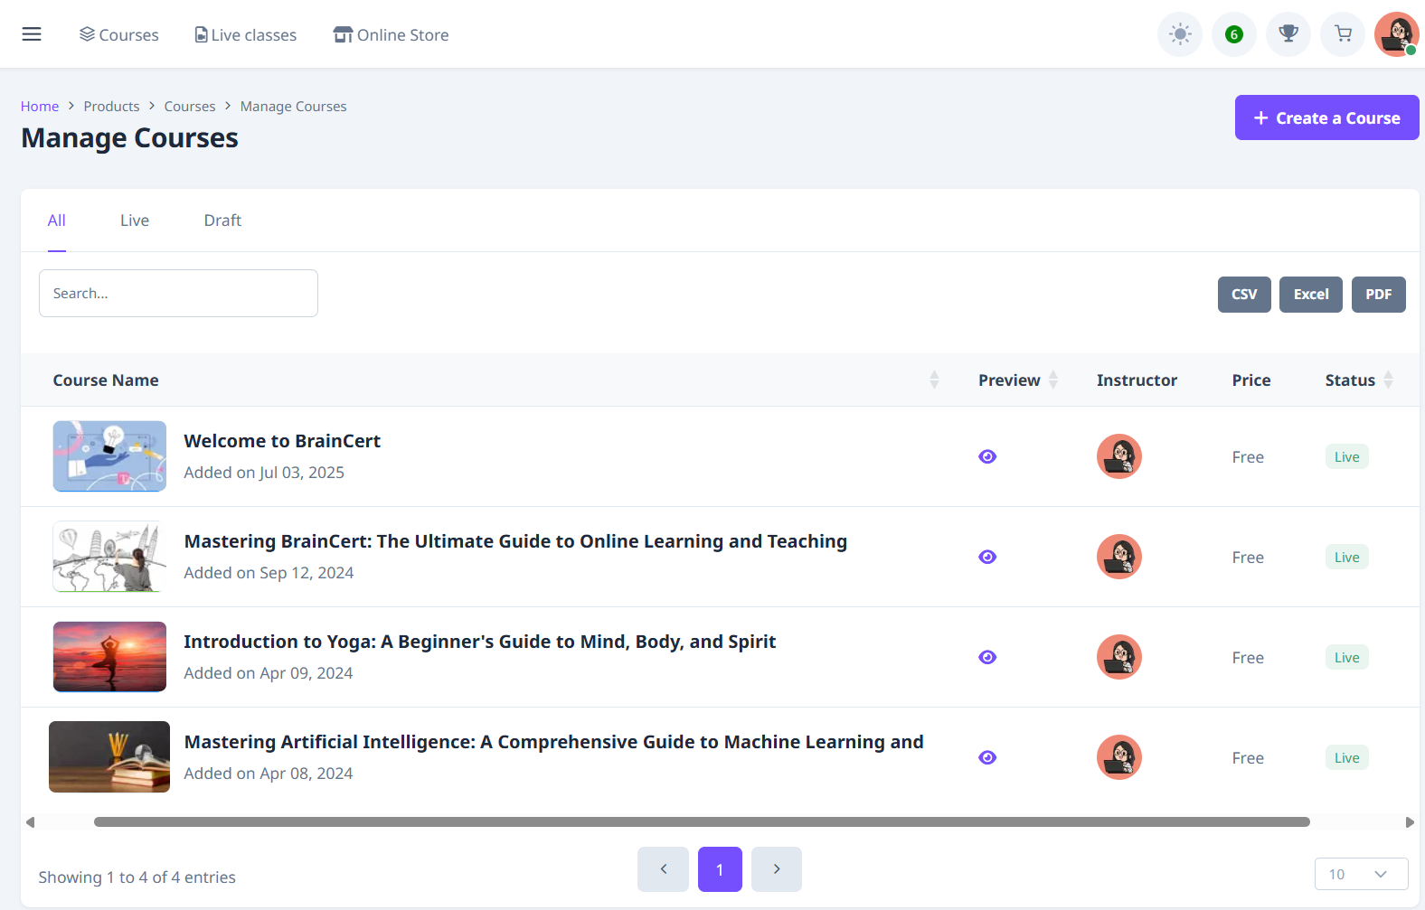Viewport: 1425px width, 910px height.
Task: Open Mastering Artificial Intelligence course title
Action: [x=553, y=742]
